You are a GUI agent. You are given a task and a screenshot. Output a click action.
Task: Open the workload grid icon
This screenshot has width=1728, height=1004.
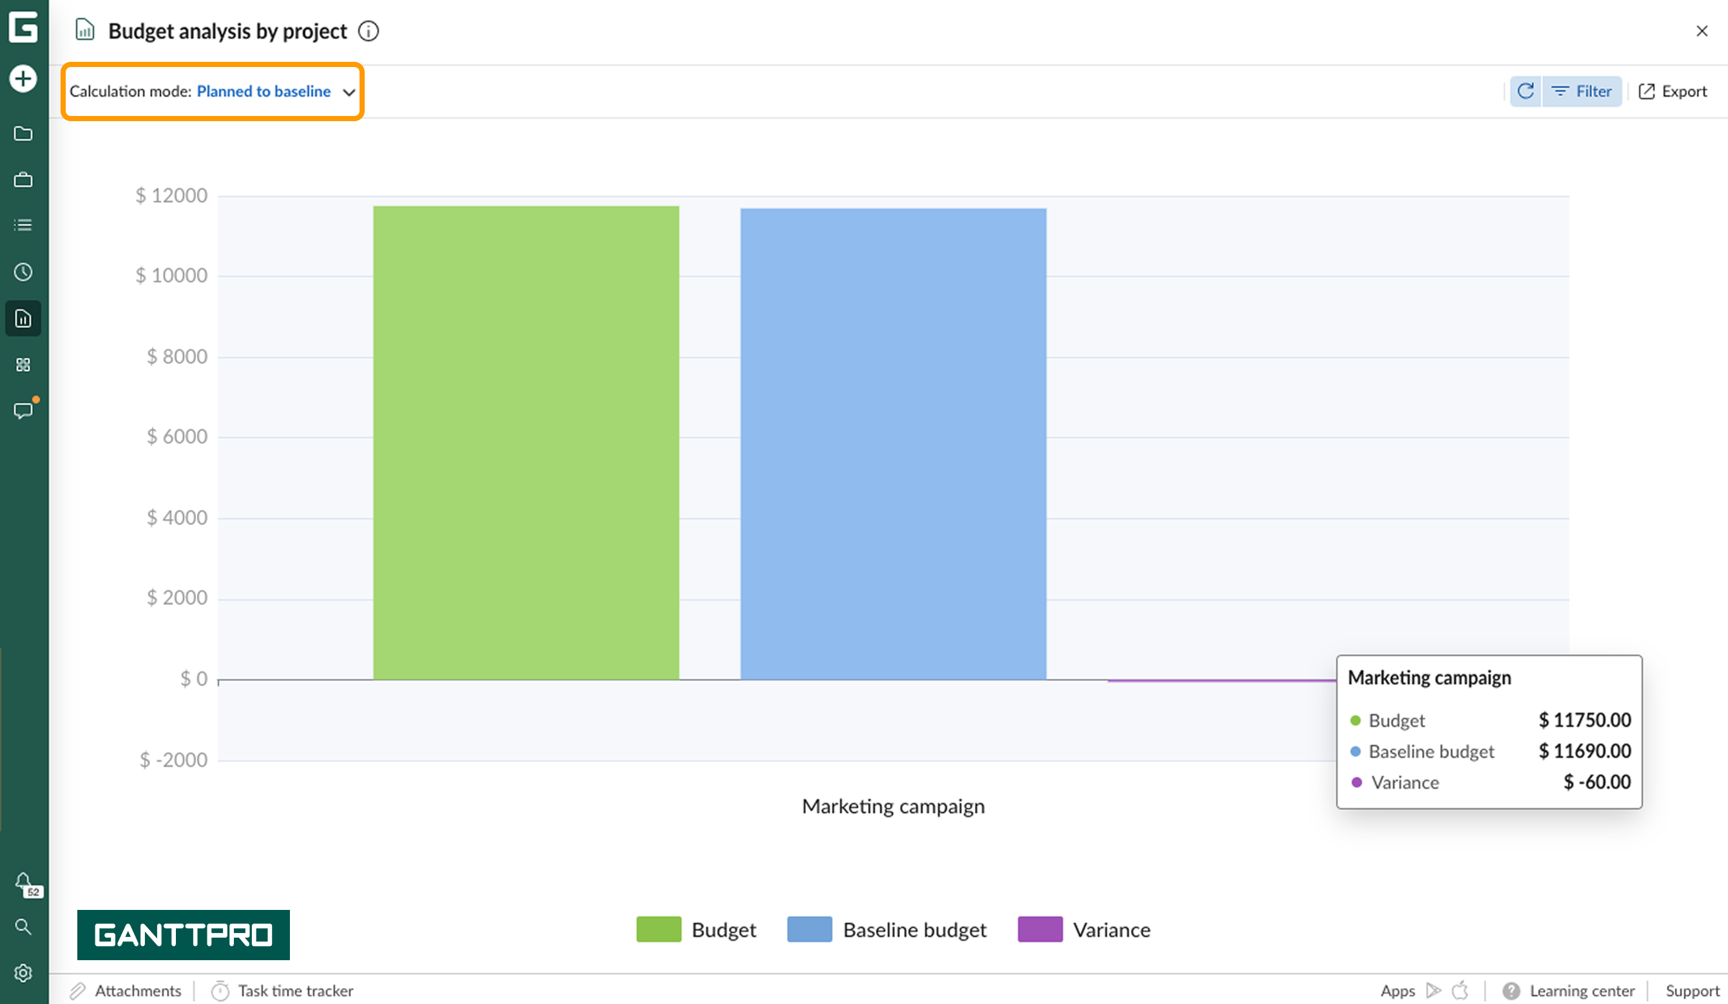pyautogui.click(x=23, y=365)
